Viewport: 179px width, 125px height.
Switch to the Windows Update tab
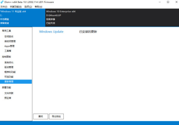pos(51,32)
